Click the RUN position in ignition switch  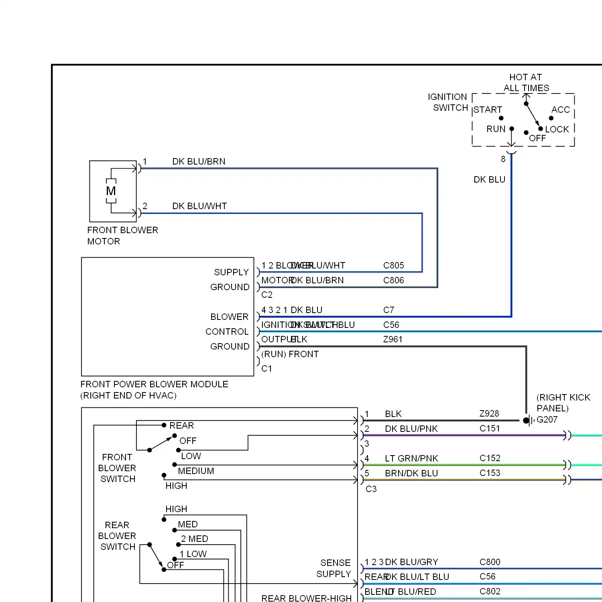point(496,129)
